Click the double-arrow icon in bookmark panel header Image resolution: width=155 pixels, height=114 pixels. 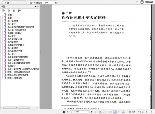(x=35, y=6)
